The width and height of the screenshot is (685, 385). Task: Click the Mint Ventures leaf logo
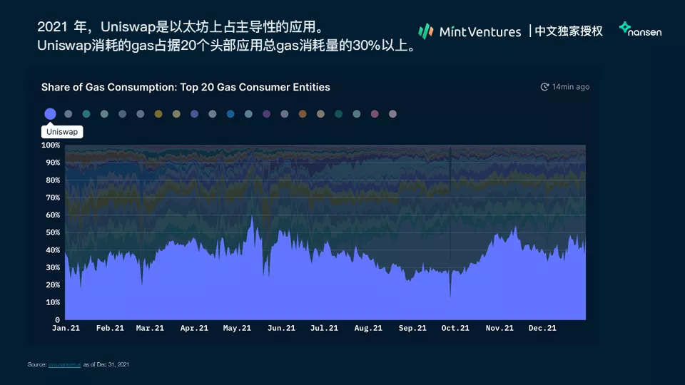(x=425, y=31)
